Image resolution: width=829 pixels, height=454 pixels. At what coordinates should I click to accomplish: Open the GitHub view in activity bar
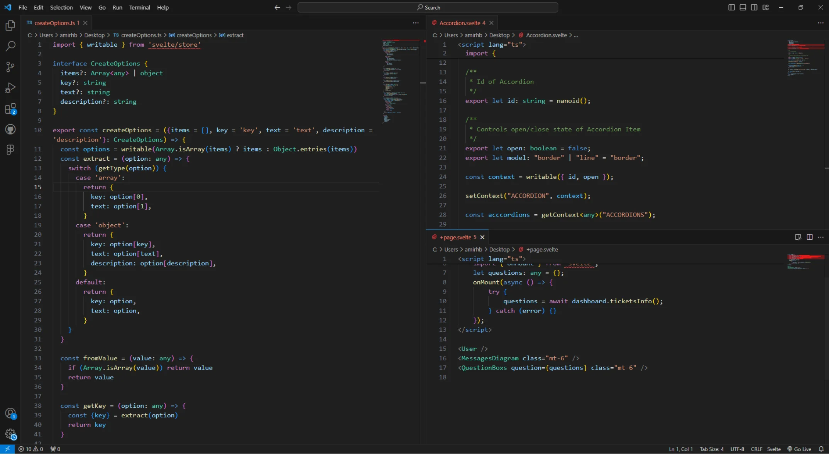pos(10,129)
